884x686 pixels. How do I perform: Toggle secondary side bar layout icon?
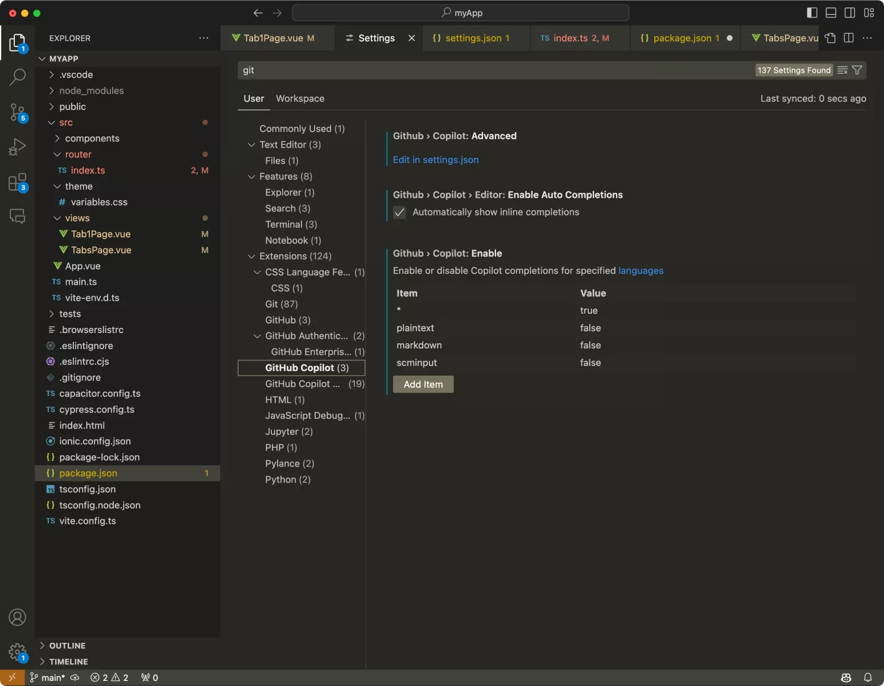click(850, 13)
